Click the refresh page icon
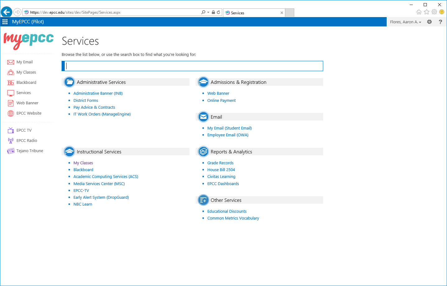Image resolution: width=447 pixels, height=286 pixels. 218,12
